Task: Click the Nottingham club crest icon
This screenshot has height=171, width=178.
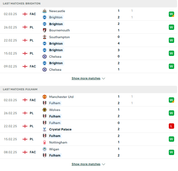Action: click(45, 142)
